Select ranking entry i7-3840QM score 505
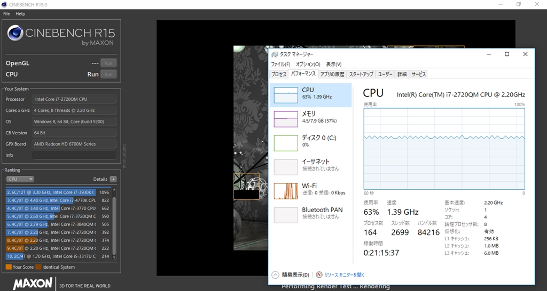The width and height of the screenshot is (547, 291). tap(58, 224)
